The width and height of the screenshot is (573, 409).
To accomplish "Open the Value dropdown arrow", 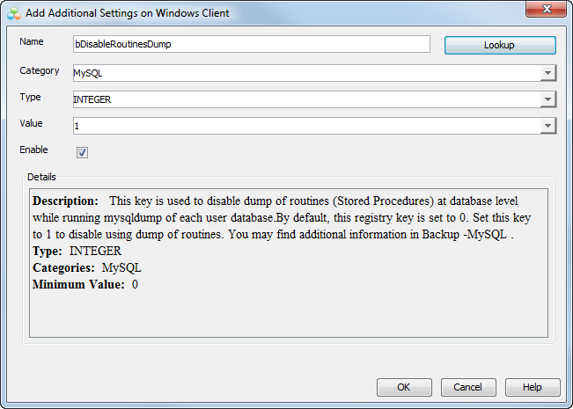I will pyautogui.click(x=547, y=127).
